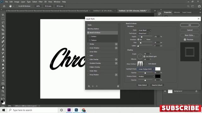Click the Depth slider handle
Image resolution: width=202 pixels, height=113 pixels.
pos(142,37)
